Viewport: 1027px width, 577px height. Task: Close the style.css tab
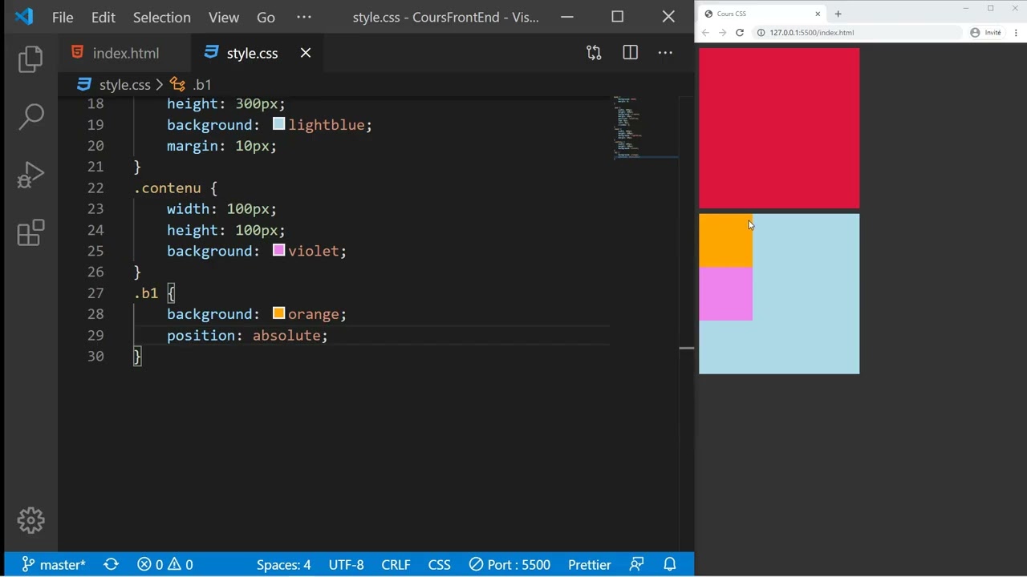pyautogui.click(x=306, y=53)
